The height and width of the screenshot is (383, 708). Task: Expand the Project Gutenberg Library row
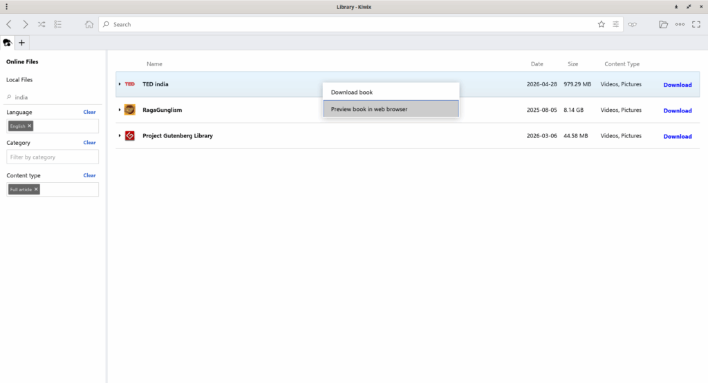point(120,136)
